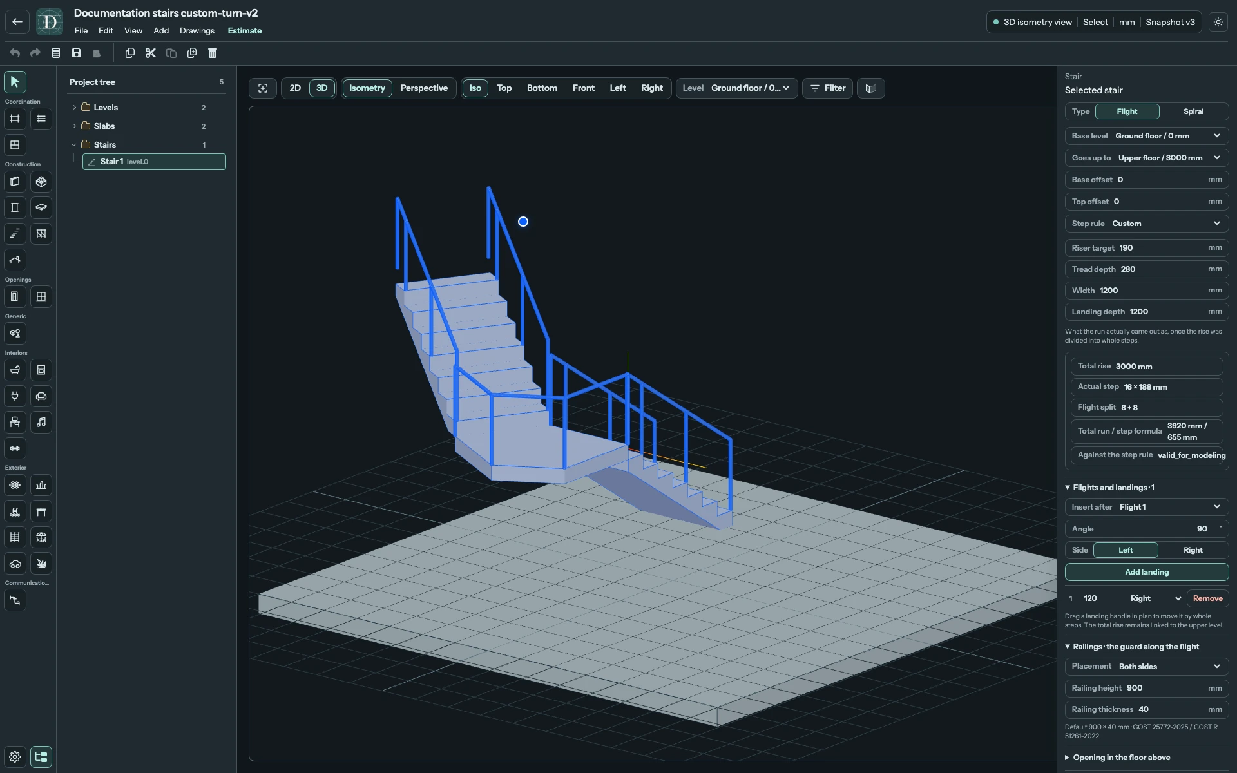This screenshot has height=773, width=1237.
Task: Select the roof construction tool
Action: pos(15,260)
